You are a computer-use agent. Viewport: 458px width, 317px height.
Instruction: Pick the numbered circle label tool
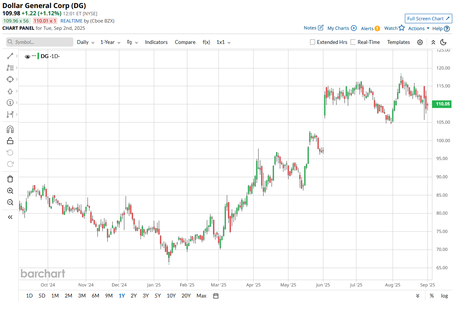pyautogui.click(x=10, y=103)
